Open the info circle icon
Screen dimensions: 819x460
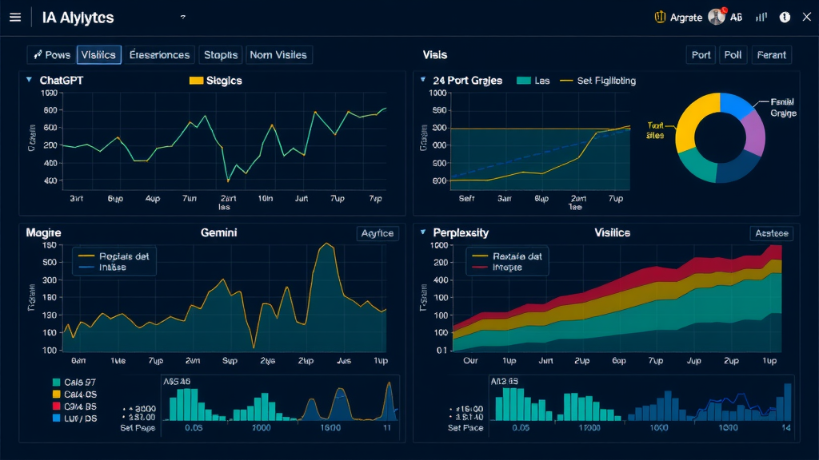(x=785, y=17)
